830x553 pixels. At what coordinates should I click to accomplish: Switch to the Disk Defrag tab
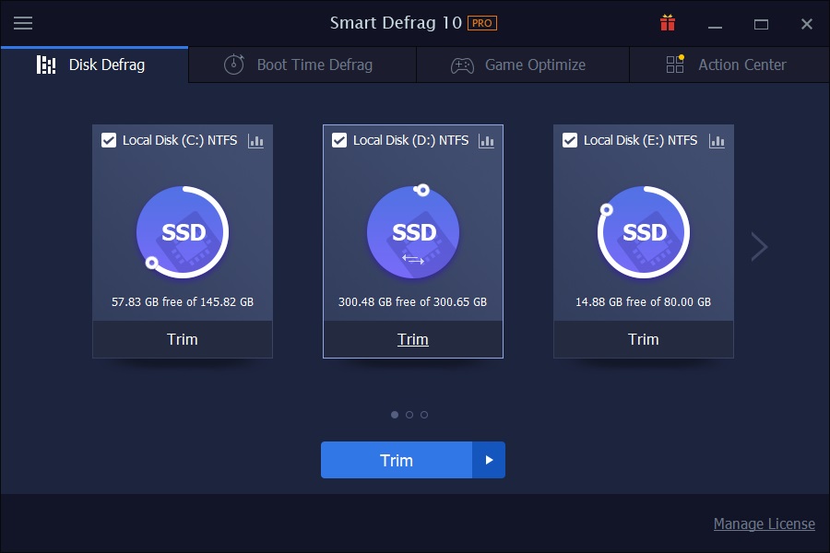94,65
